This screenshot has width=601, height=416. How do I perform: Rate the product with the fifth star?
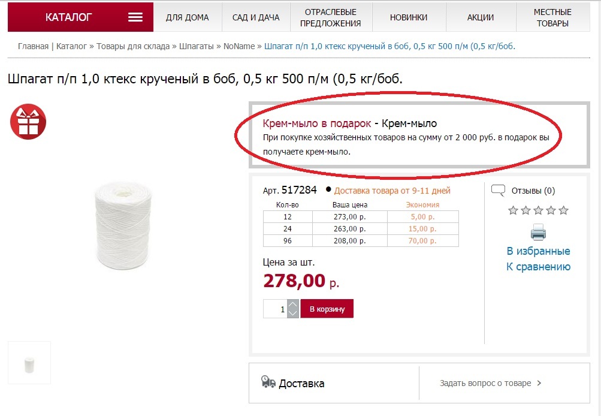point(563,210)
